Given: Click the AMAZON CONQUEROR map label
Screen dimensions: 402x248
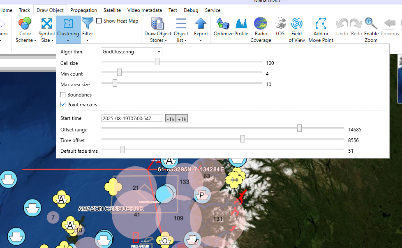Looking at the screenshot, I should point(111,209).
